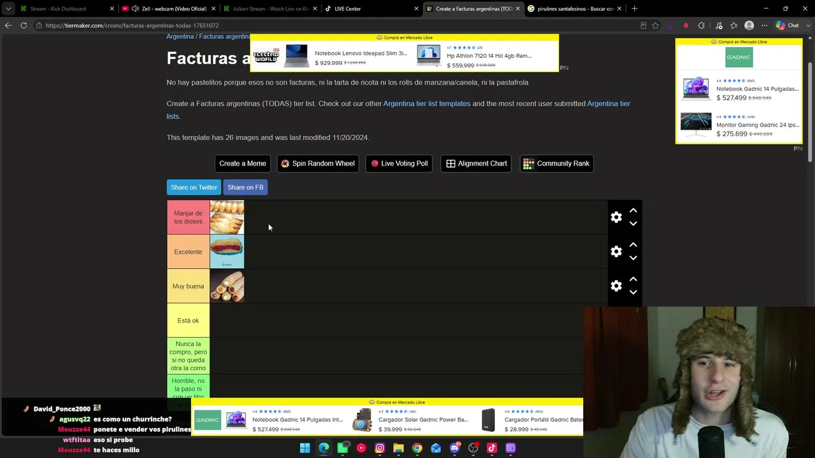Open Instagram from the taskbar

(379, 448)
